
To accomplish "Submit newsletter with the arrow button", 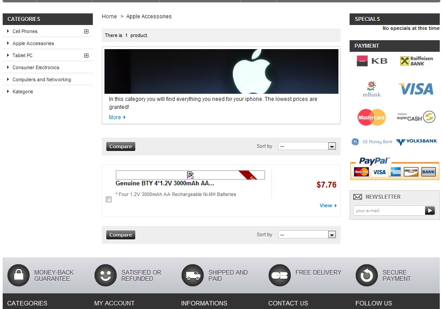I will point(430,211).
